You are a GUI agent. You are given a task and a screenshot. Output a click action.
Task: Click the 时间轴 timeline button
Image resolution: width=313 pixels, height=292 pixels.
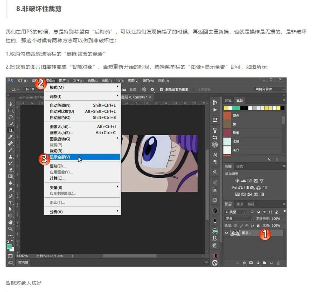click(x=23, y=262)
